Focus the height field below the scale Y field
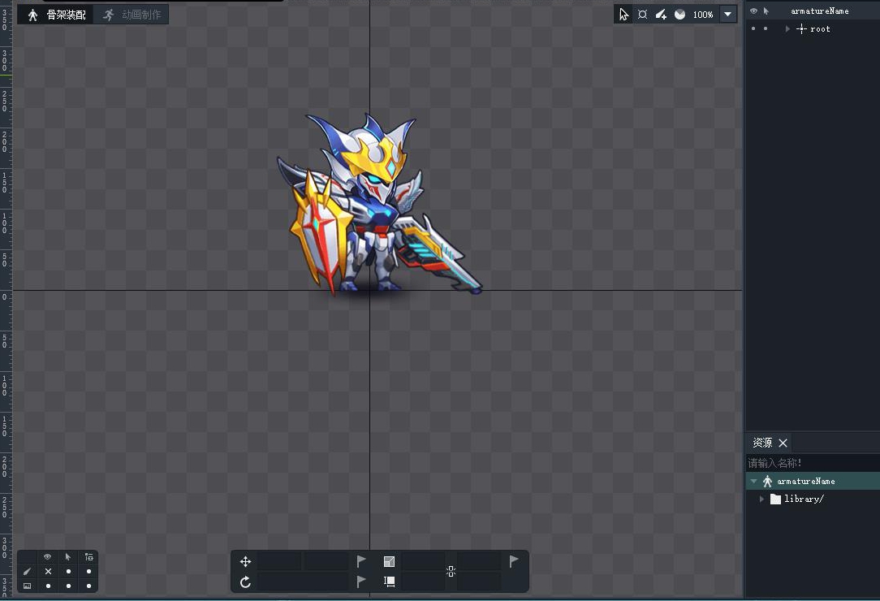 coord(479,582)
